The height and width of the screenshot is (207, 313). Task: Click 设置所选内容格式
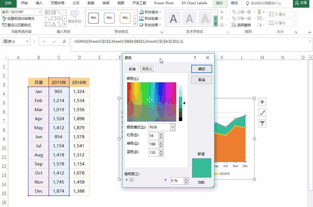tap(18, 19)
